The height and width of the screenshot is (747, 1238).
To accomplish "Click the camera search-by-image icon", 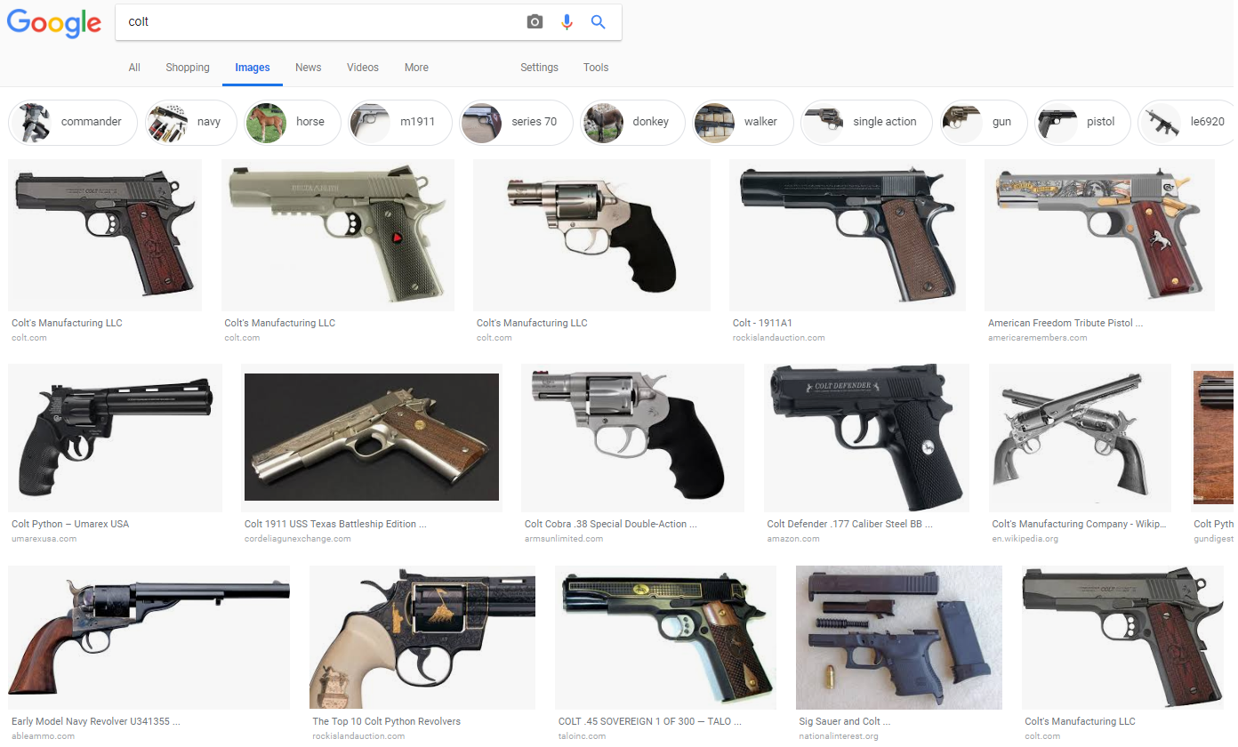I will coord(535,22).
